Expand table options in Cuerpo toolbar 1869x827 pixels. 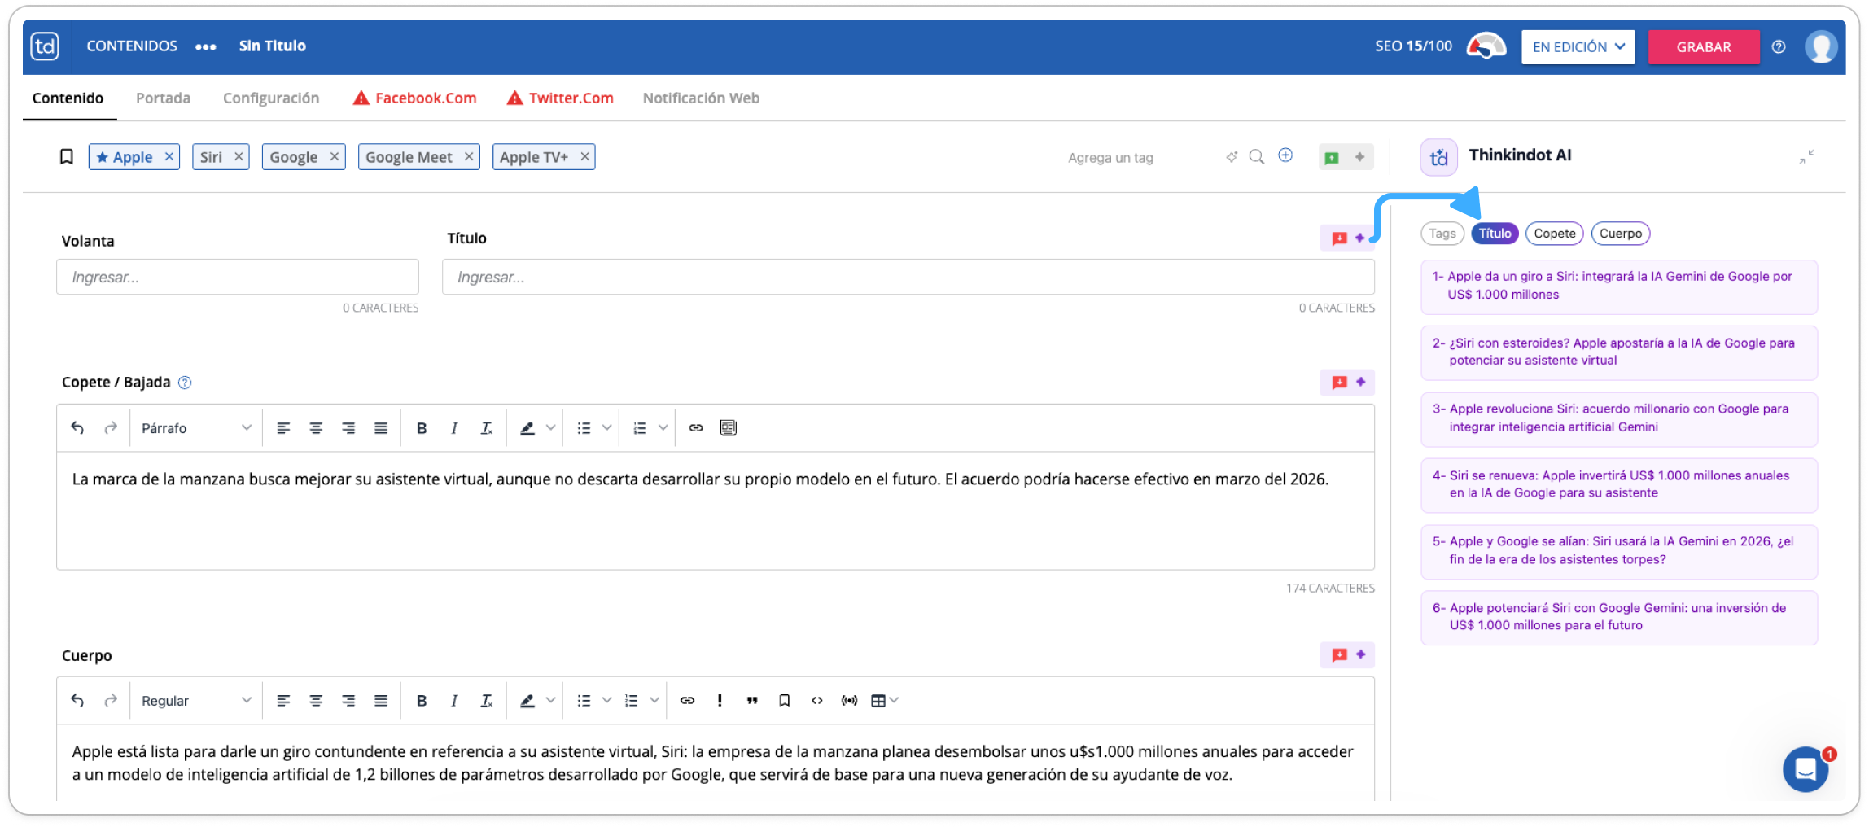click(894, 701)
